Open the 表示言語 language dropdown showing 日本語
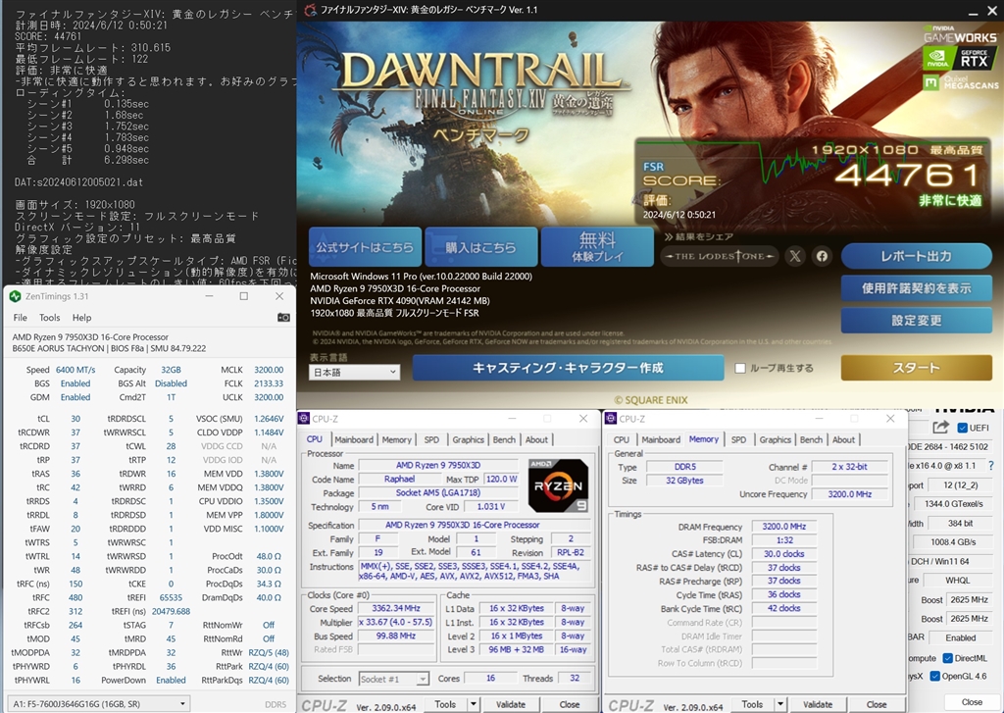The width and height of the screenshot is (1004, 713). click(x=354, y=373)
